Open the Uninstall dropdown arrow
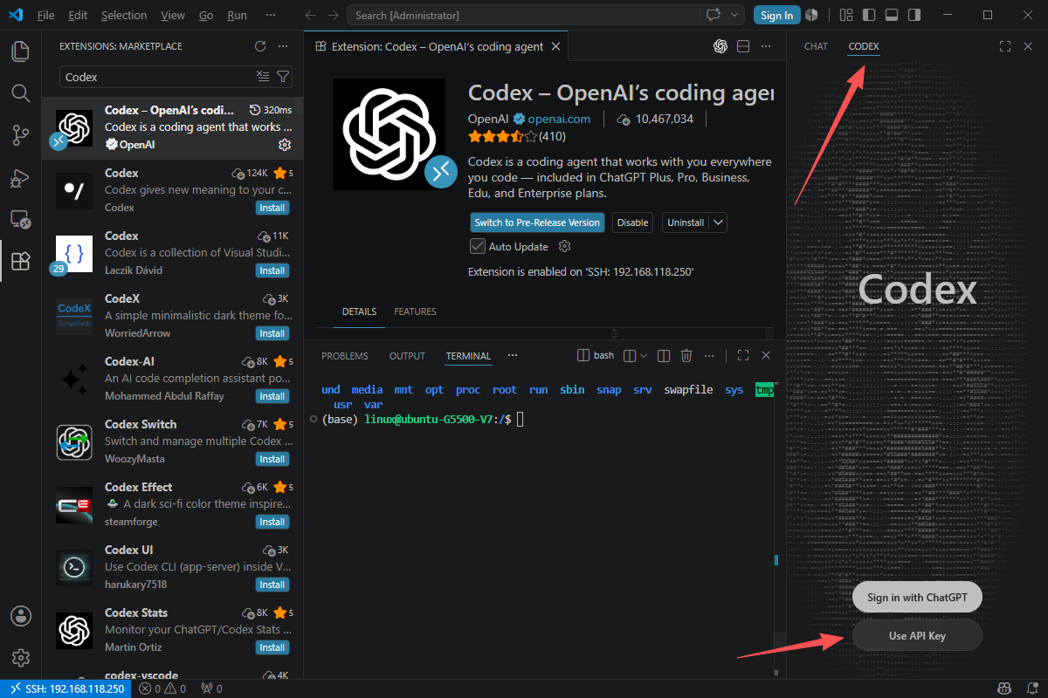 [718, 222]
